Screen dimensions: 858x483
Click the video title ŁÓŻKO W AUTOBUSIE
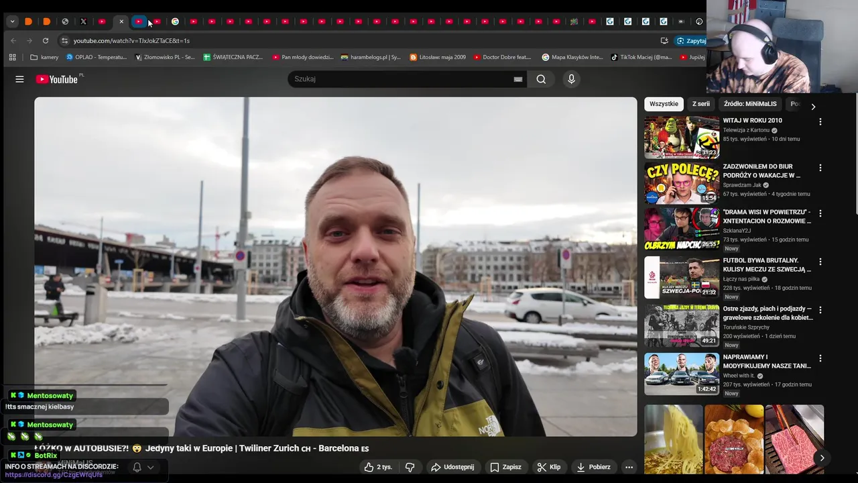point(202,448)
